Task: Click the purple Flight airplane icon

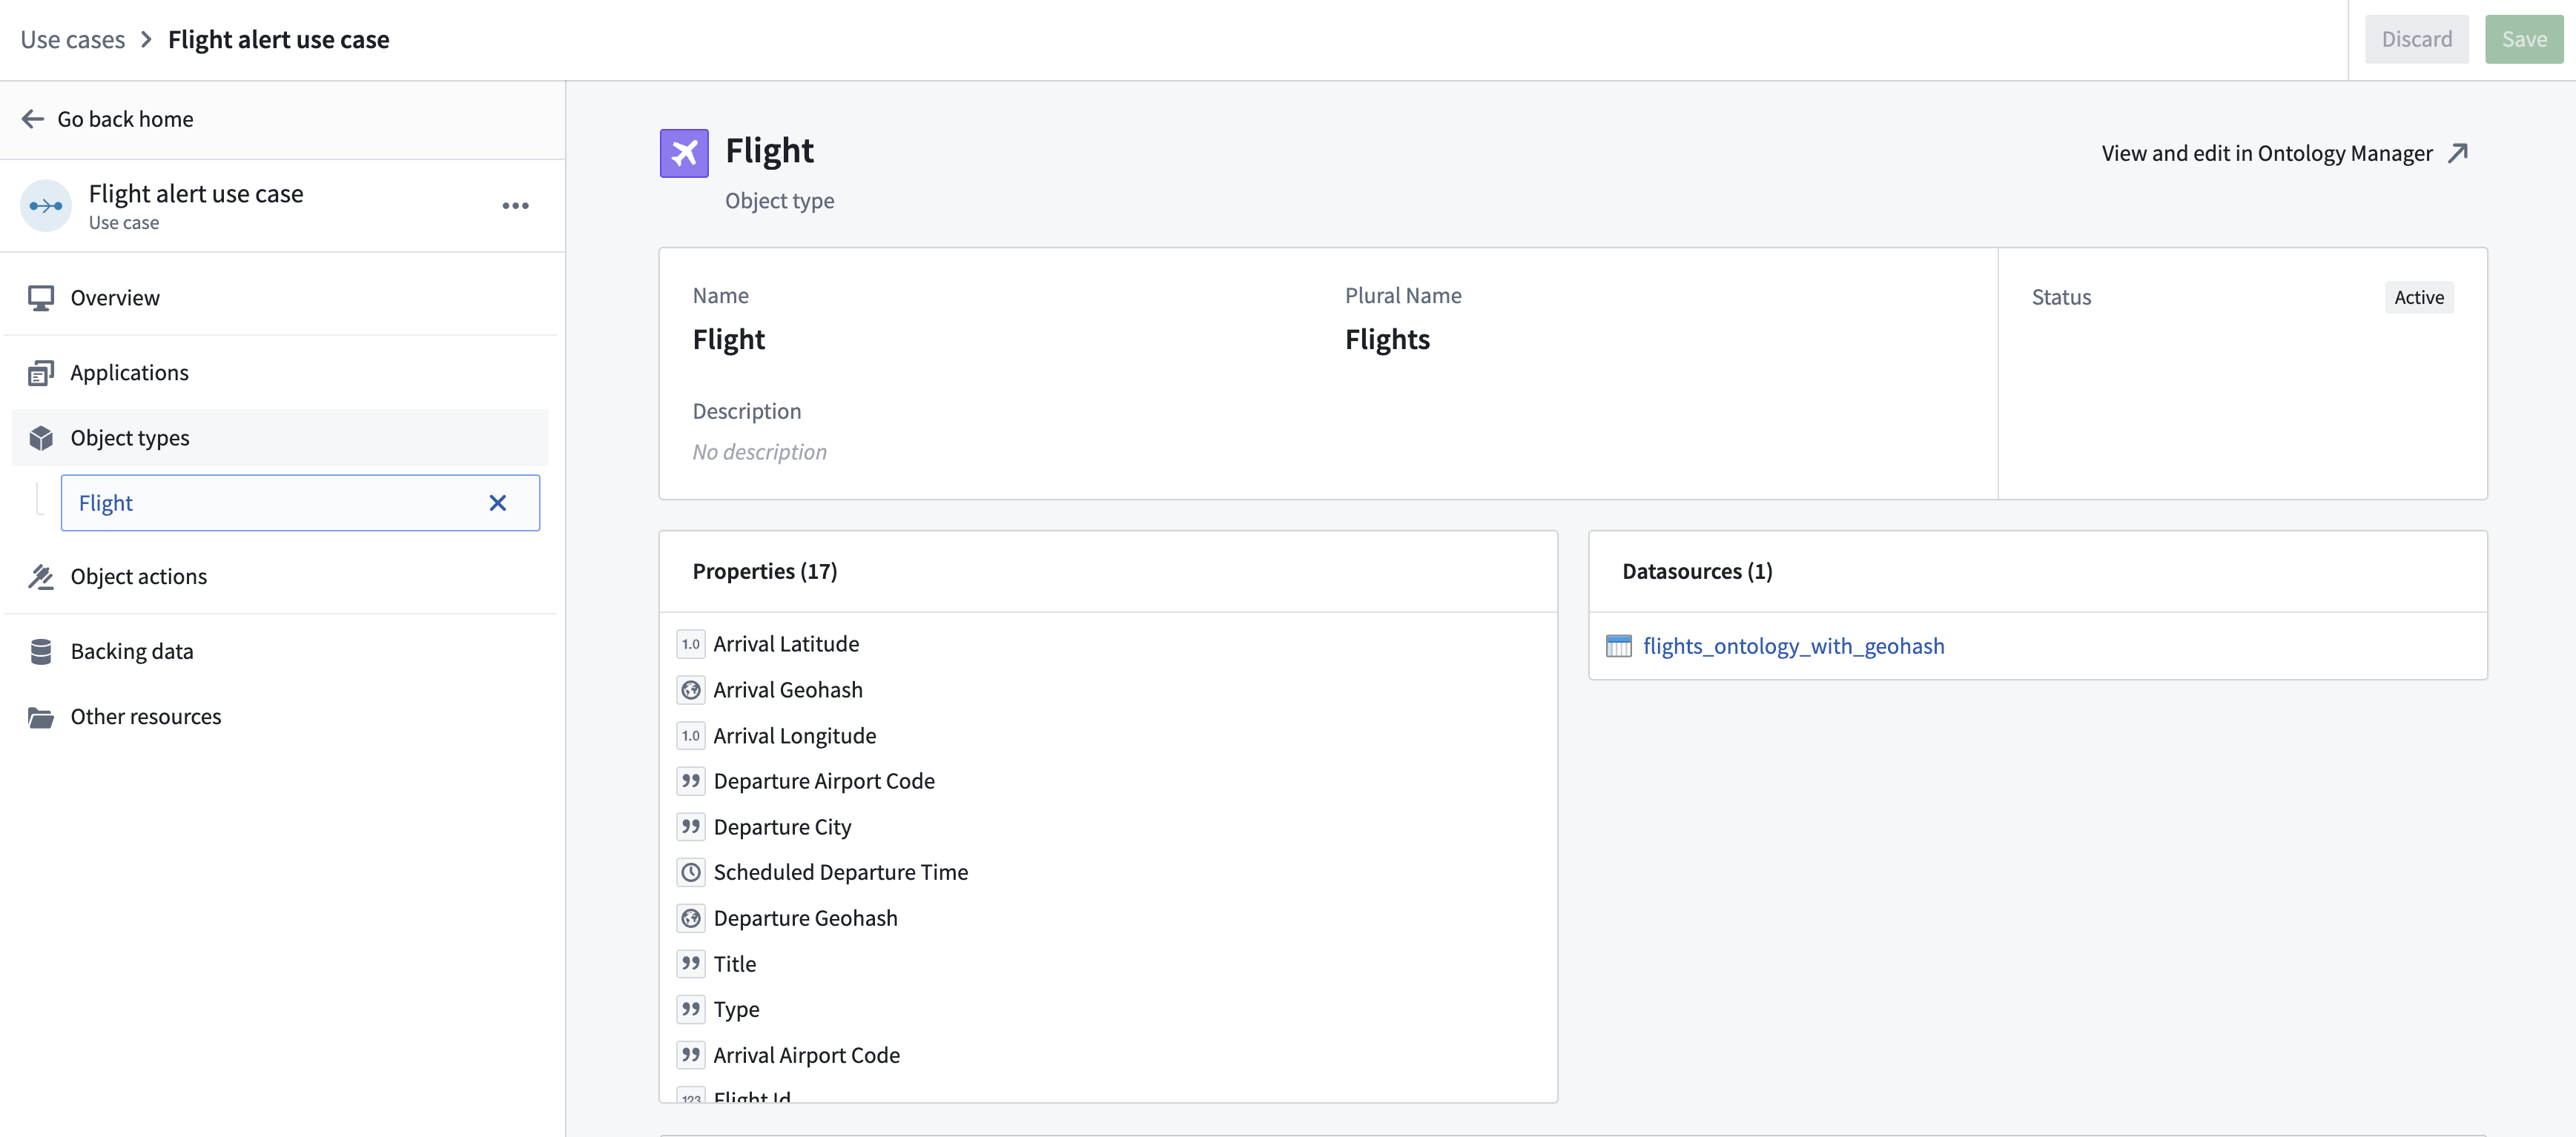Action: pos(684,153)
